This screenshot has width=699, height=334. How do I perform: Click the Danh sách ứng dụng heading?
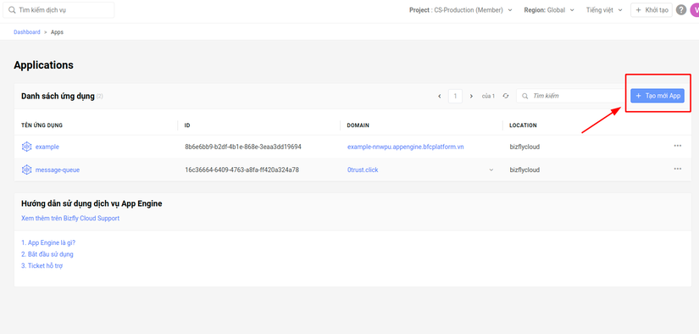pos(58,97)
